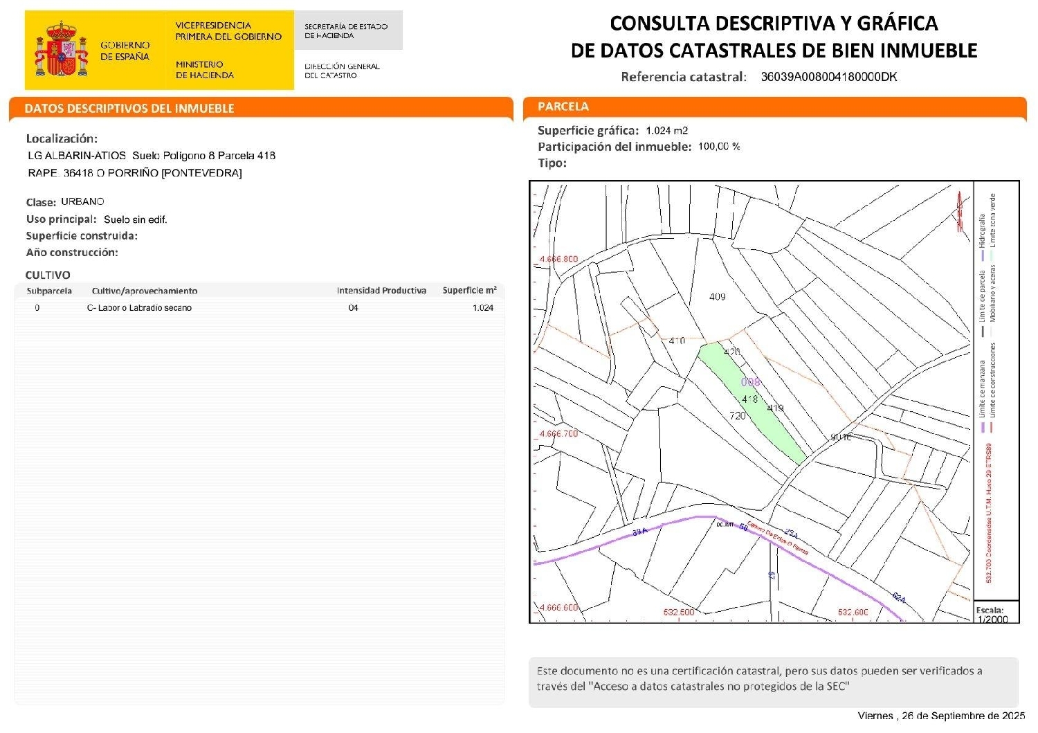Open the Datos Descriptivos del Inmueble header
This screenshot has height=733, width=1038.
tap(129, 109)
